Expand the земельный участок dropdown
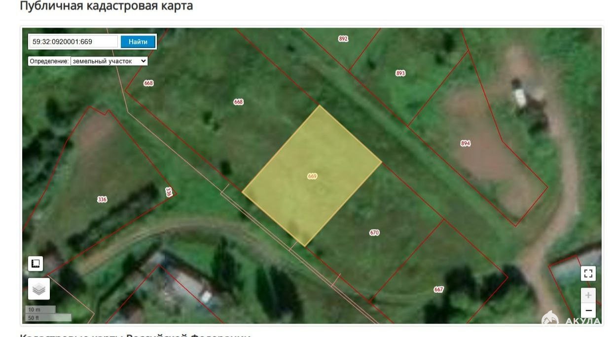This screenshot has height=337, width=613. coord(109,61)
